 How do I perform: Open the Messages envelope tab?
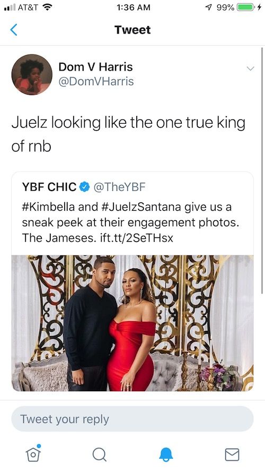point(232,454)
